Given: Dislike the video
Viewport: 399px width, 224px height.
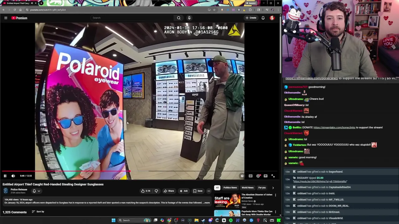Looking at the screenshot, I should 156,191.
